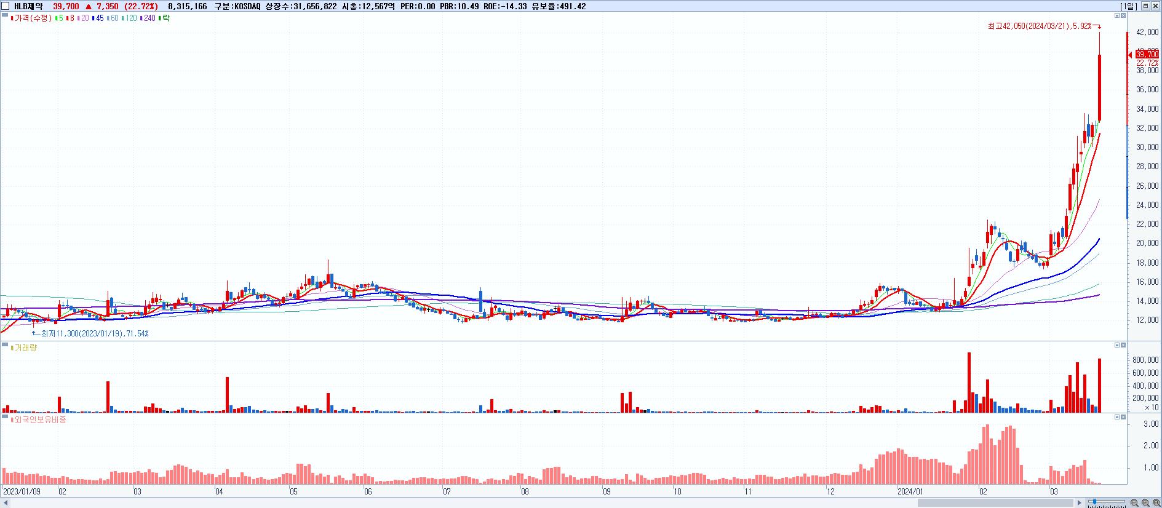Close the price chart pane
Viewport: 1162px width, 508px height.
[1123, 15]
